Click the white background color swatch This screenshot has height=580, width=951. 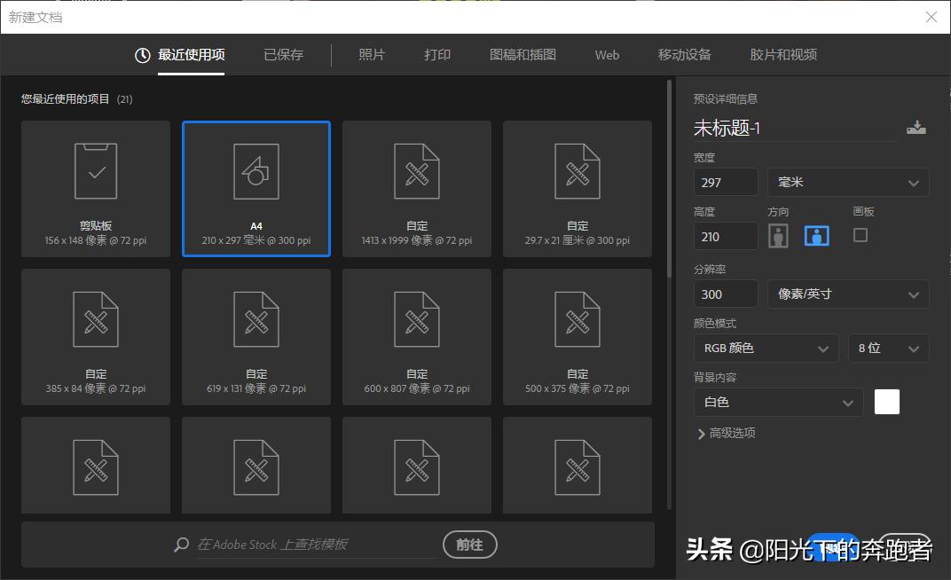pos(886,402)
